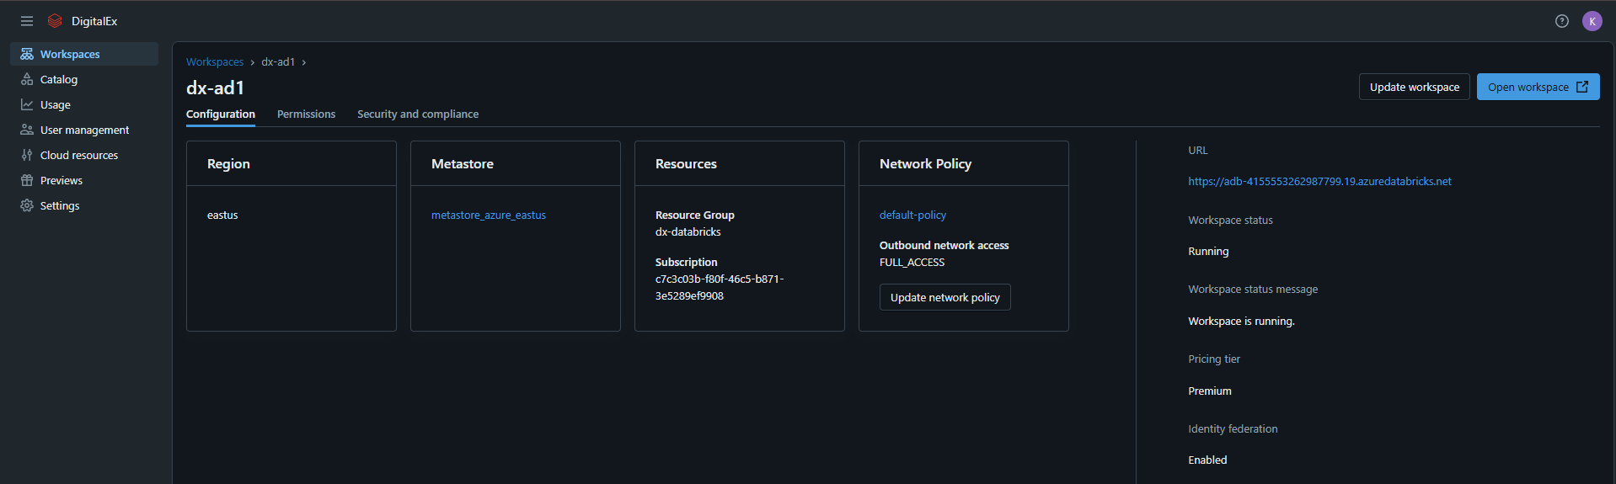Click the Databricks logo icon

(55, 21)
